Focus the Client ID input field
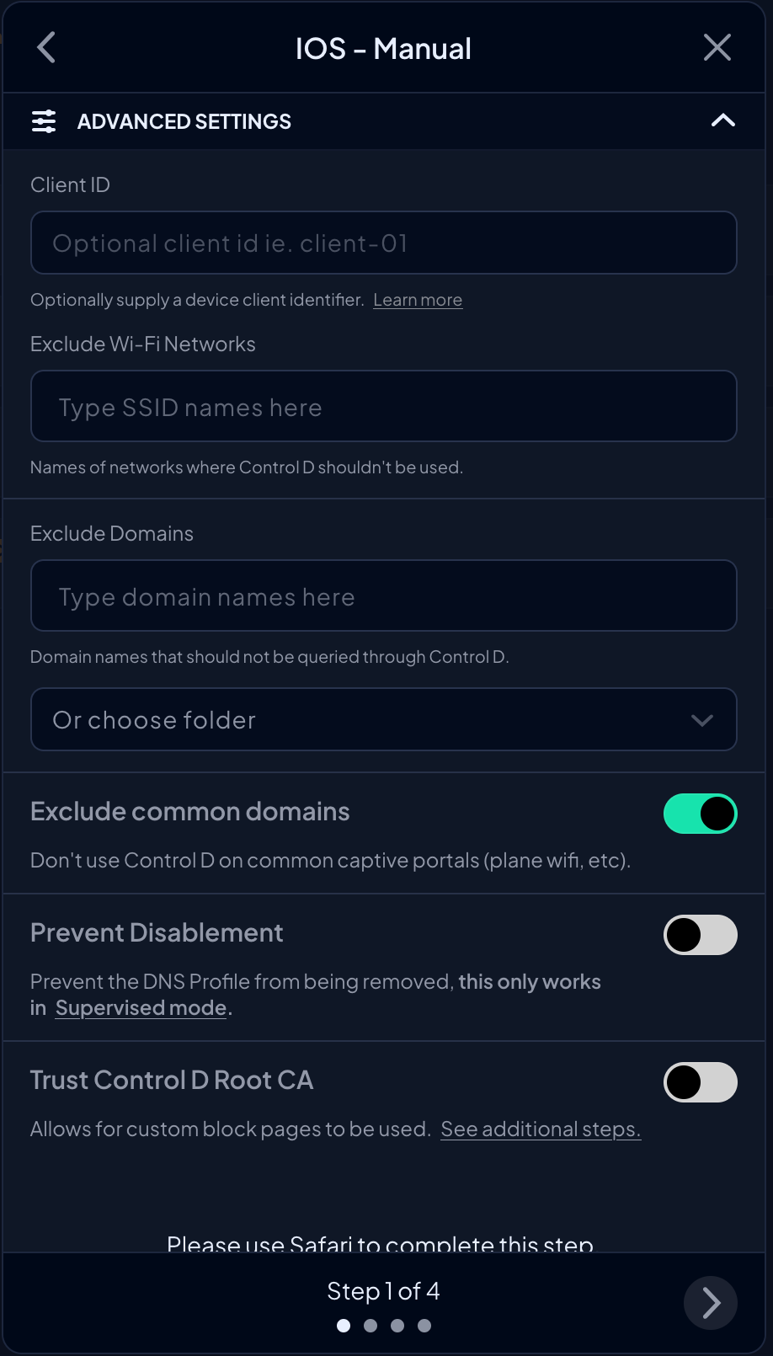The width and height of the screenshot is (773, 1356). click(x=384, y=243)
